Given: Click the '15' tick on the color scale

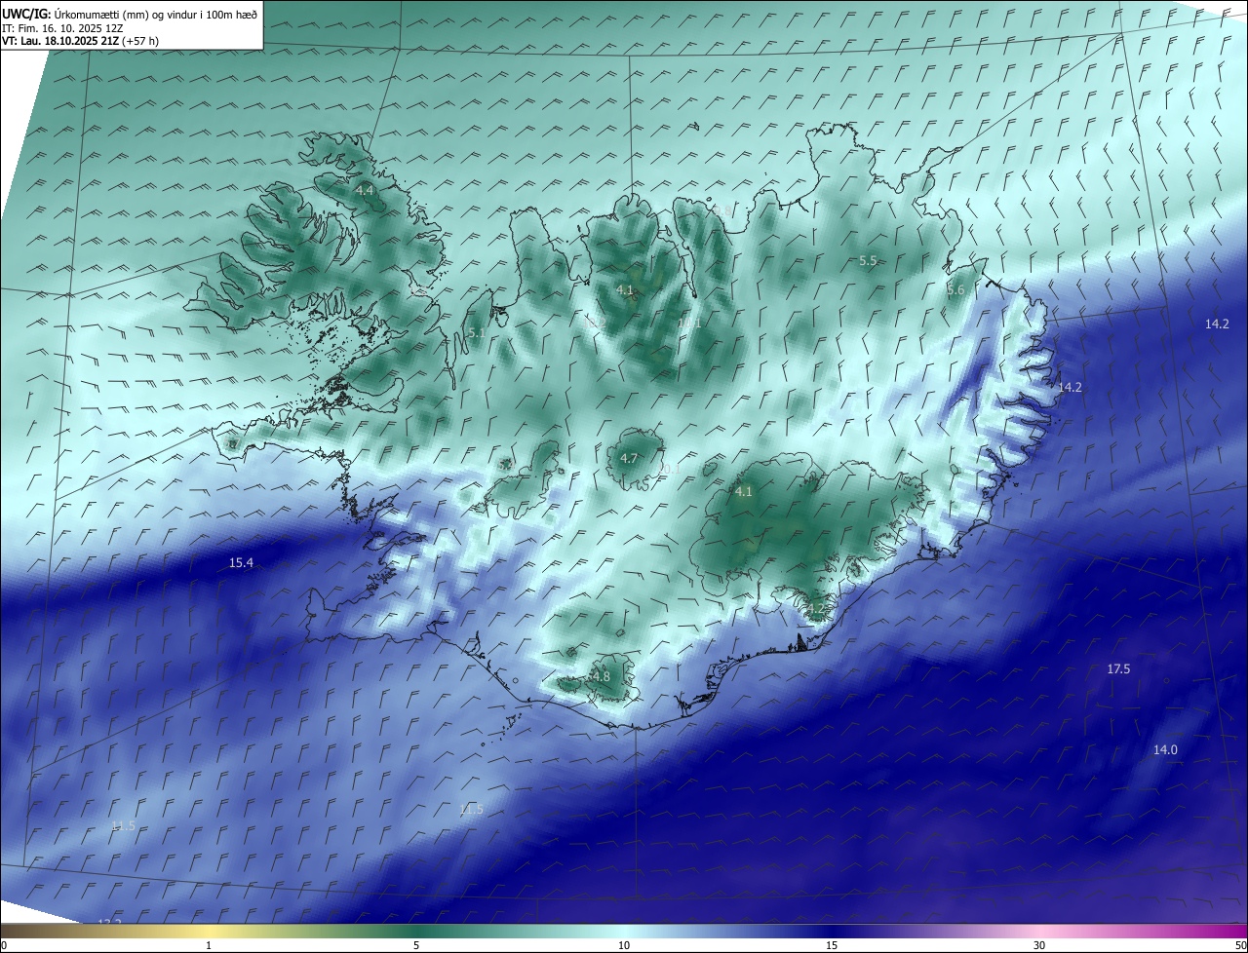Looking at the screenshot, I should point(832,946).
